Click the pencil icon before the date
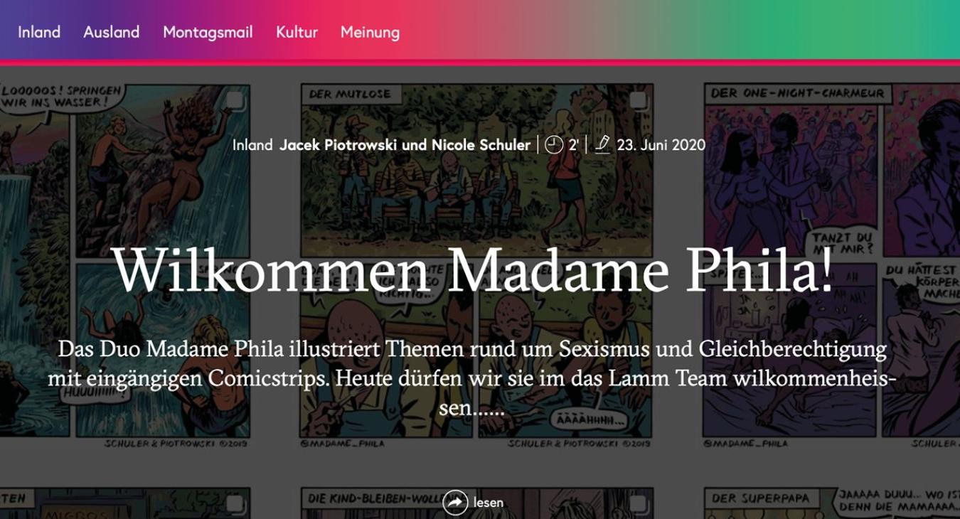The height and width of the screenshot is (519, 960). [x=602, y=145]
